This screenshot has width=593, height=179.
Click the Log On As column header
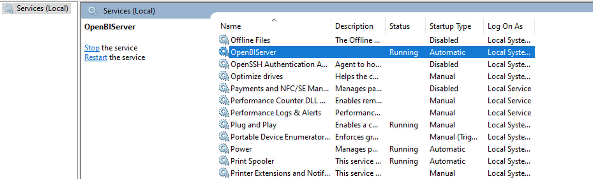[509, 26]
